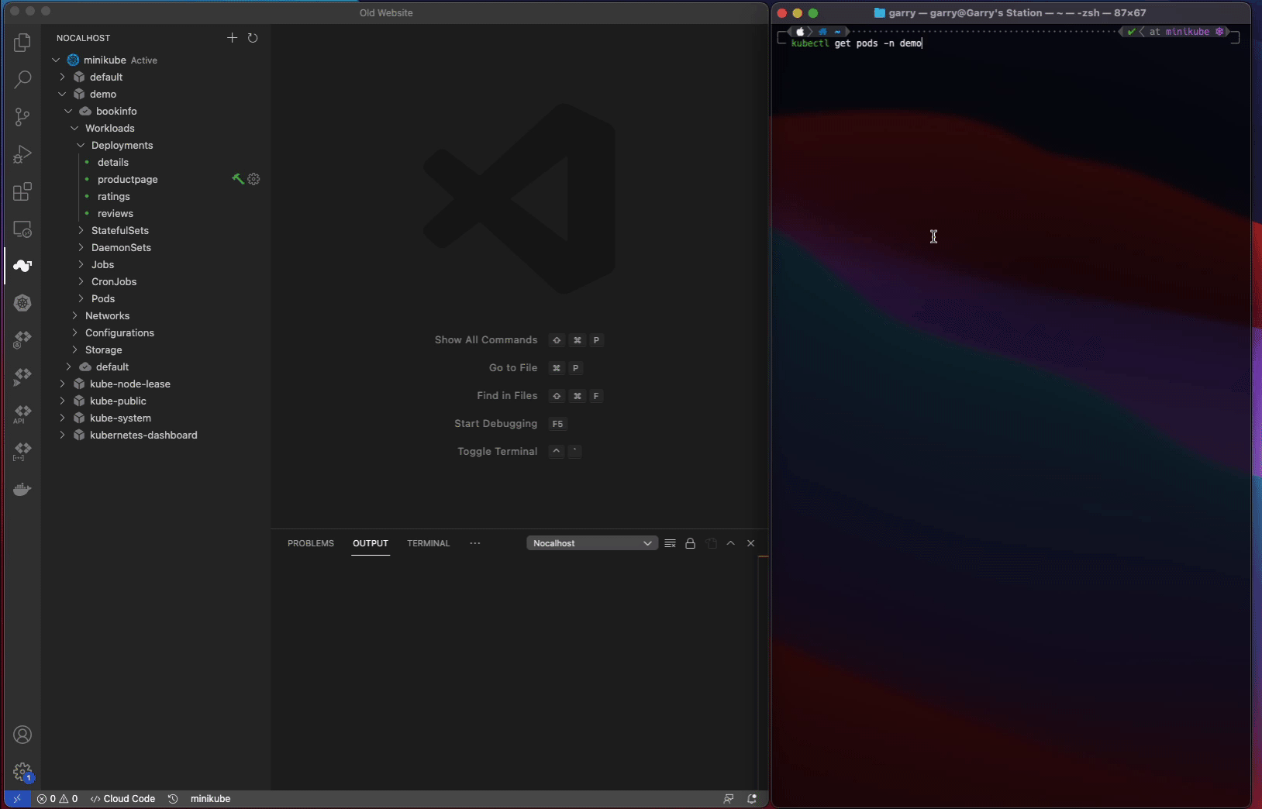Expand the kube-system namespace
The height and width of the screenshot is (809, 1262).
tap(62, 418)
